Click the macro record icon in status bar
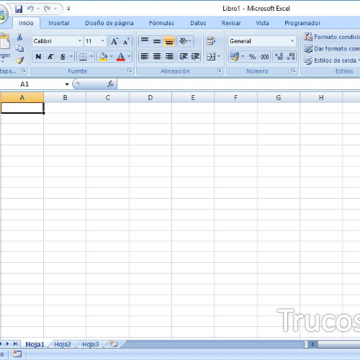 17,354
